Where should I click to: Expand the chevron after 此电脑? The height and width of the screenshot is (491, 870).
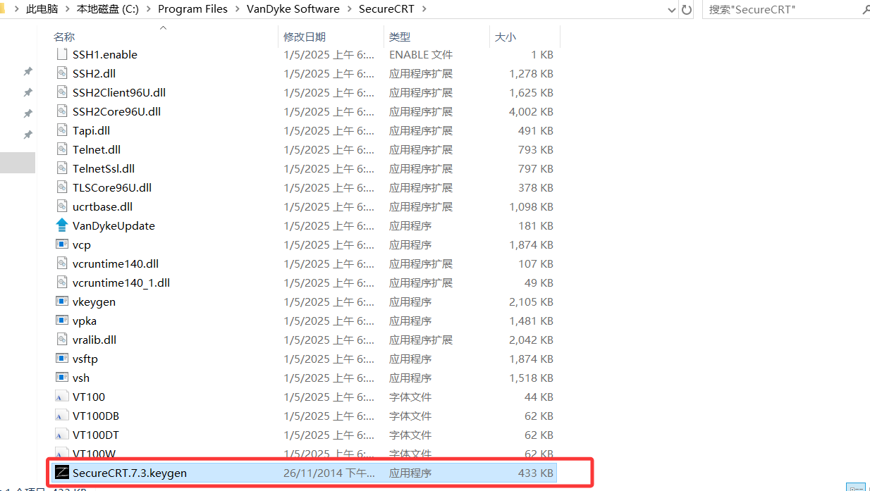(66, 9)
